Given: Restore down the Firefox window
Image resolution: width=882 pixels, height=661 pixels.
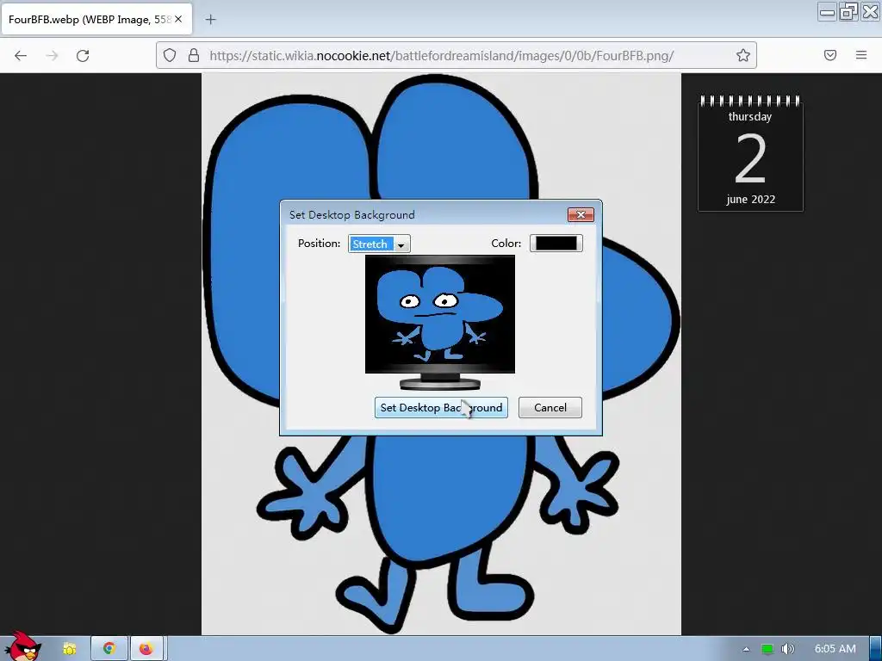Looking at the screenshot, I should point(848,12).
